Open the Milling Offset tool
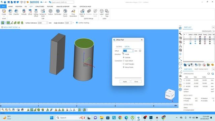This screenshot has width=215, height=121. [36, 13]
